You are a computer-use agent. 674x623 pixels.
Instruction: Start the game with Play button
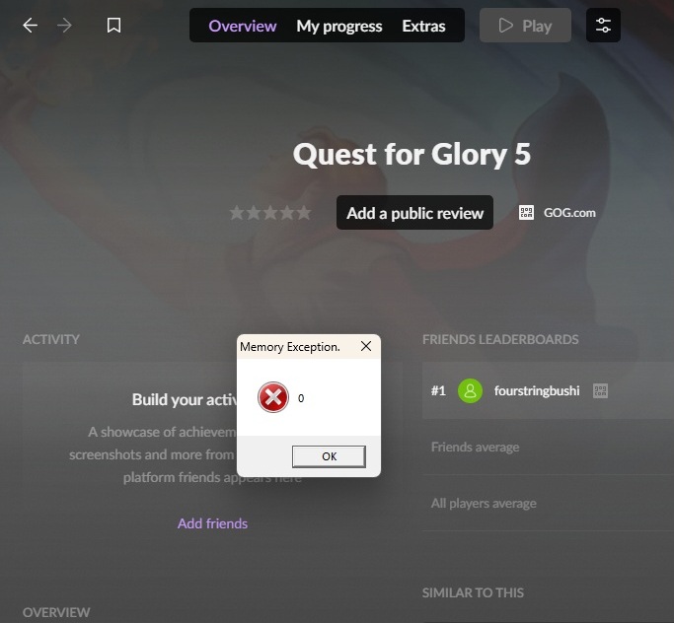coord(525,25)
